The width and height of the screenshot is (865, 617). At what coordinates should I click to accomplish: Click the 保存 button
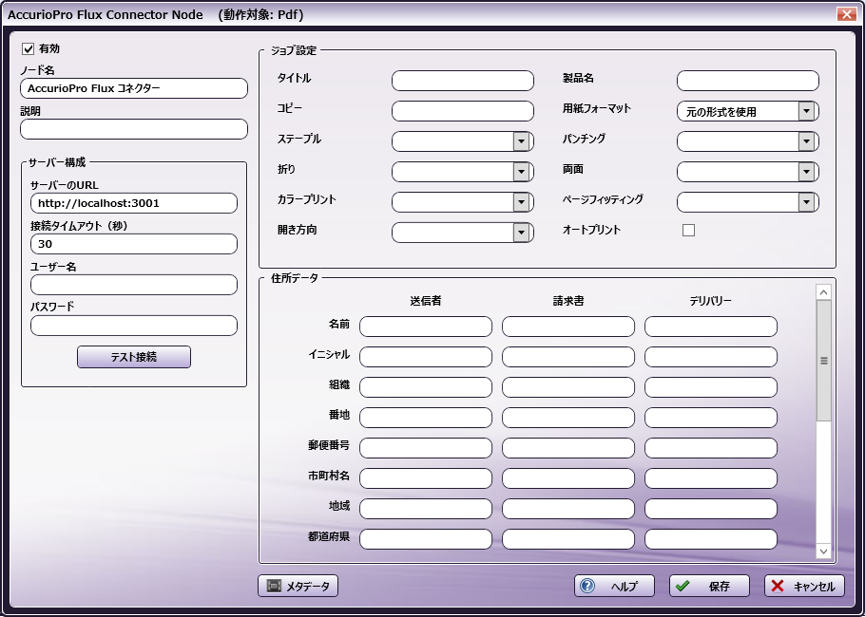709,587
